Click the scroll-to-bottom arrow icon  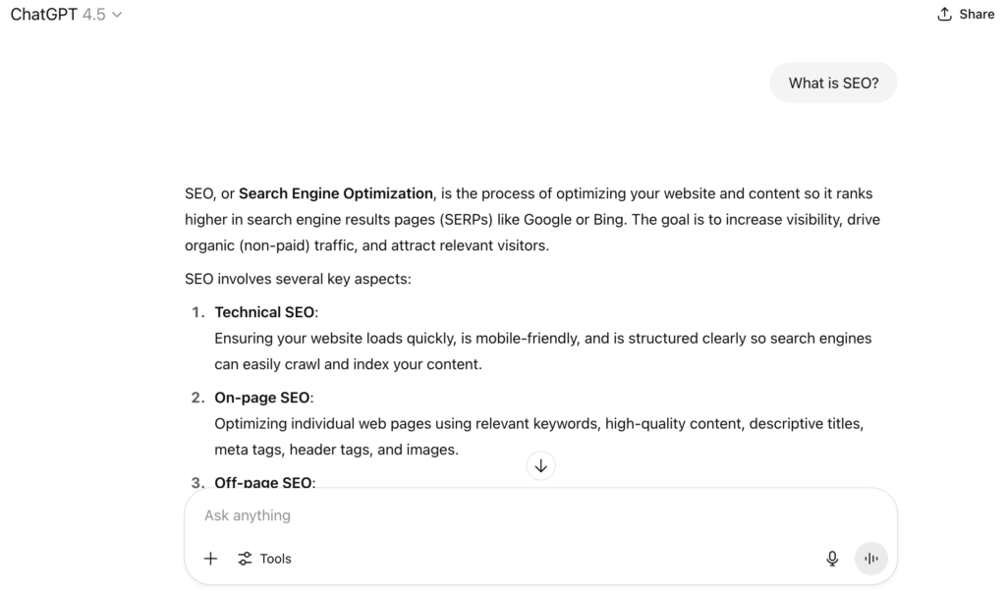(x=540, y=465)
